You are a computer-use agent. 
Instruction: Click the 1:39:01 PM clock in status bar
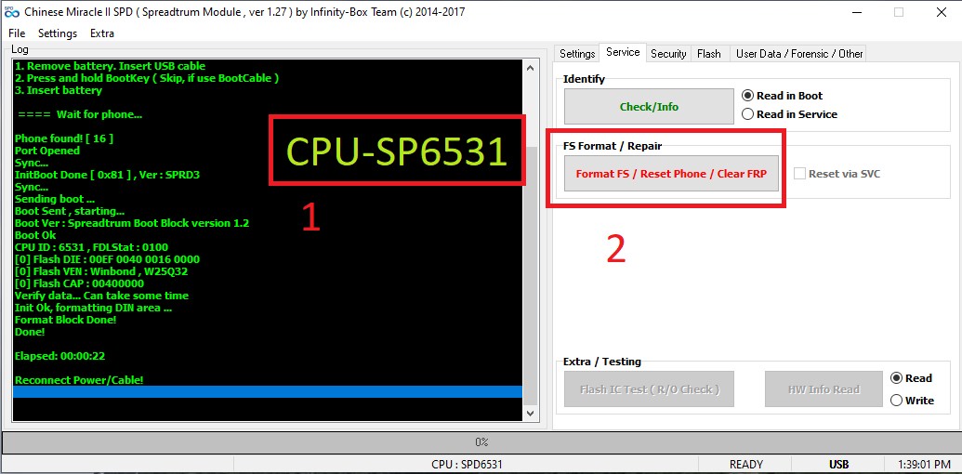(923, 464)
